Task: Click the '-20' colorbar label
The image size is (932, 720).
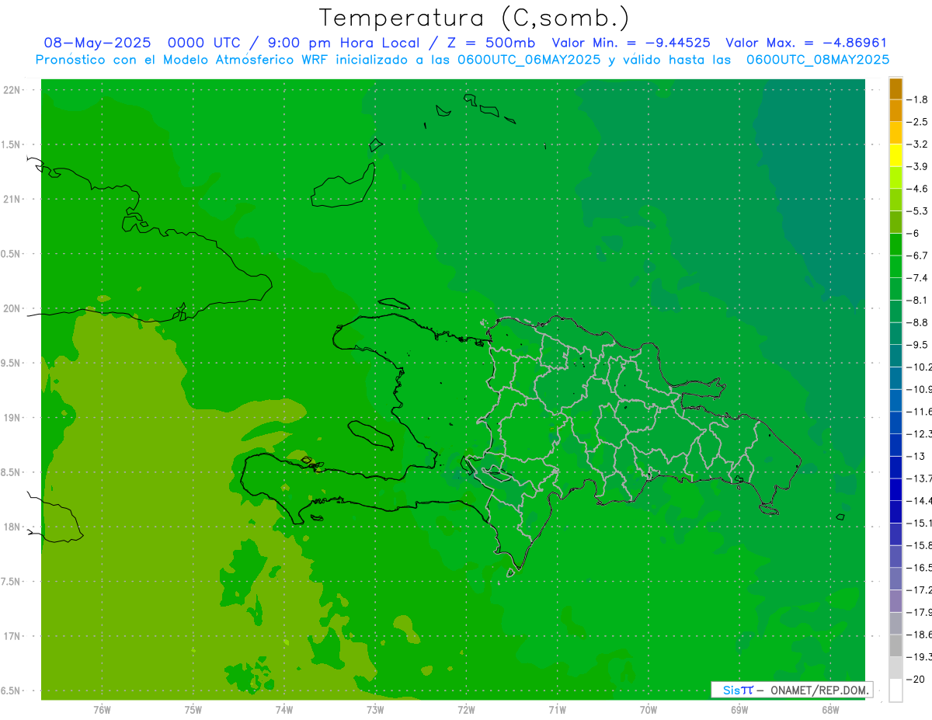Action: [916, 679]
